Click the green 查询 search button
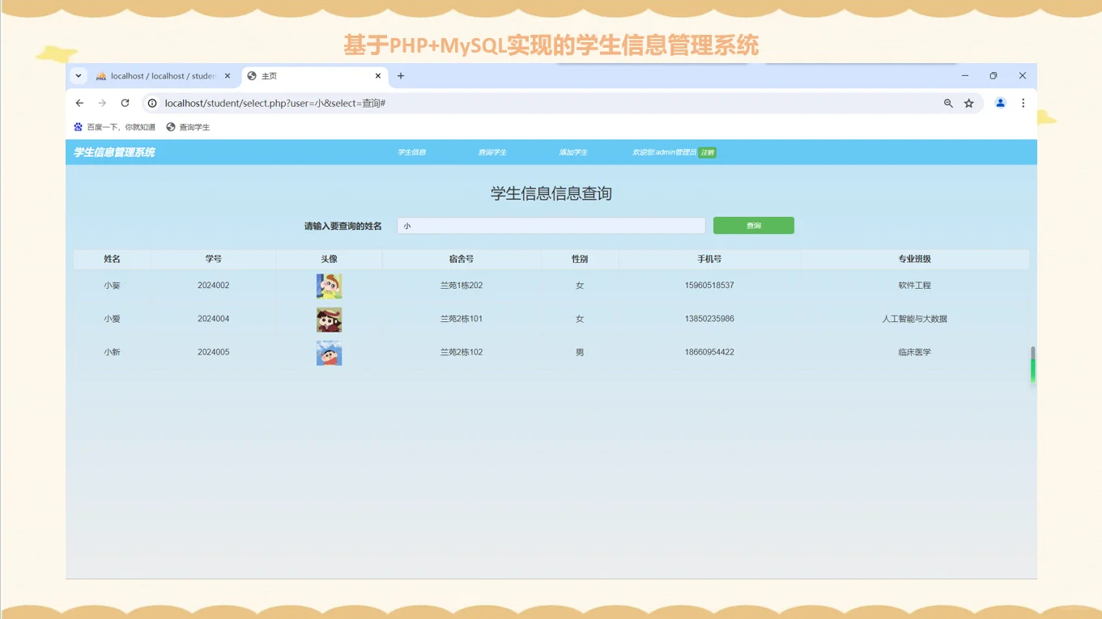Viewport: 1102px width, 619px height. [x=752, y=225]
